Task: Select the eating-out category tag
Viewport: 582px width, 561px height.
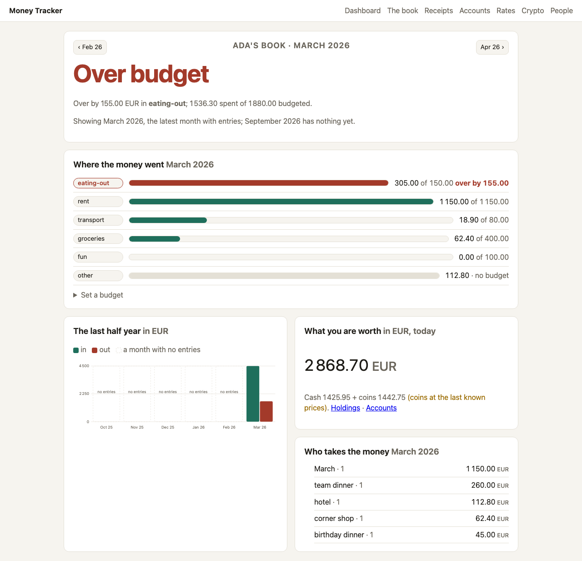Action: coord(98,183)
